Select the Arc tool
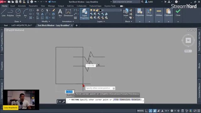Screen dimensions: 201x113 tap(25, 13)
